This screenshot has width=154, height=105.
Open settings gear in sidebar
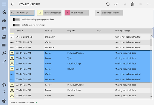click(x=4, y=101)
